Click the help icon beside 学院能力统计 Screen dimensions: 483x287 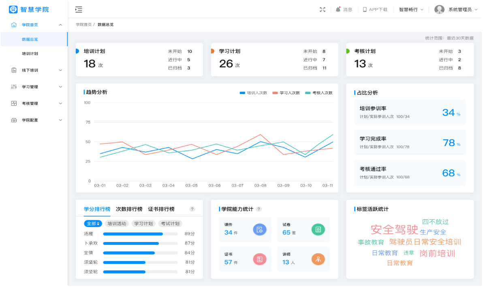coord(259,209)
